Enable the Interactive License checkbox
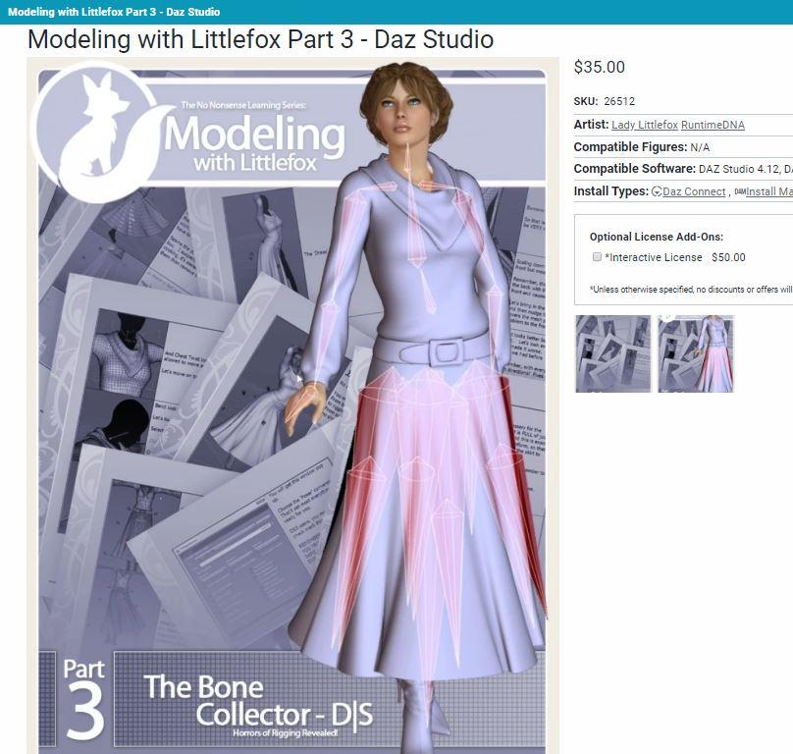 (597, 256)
